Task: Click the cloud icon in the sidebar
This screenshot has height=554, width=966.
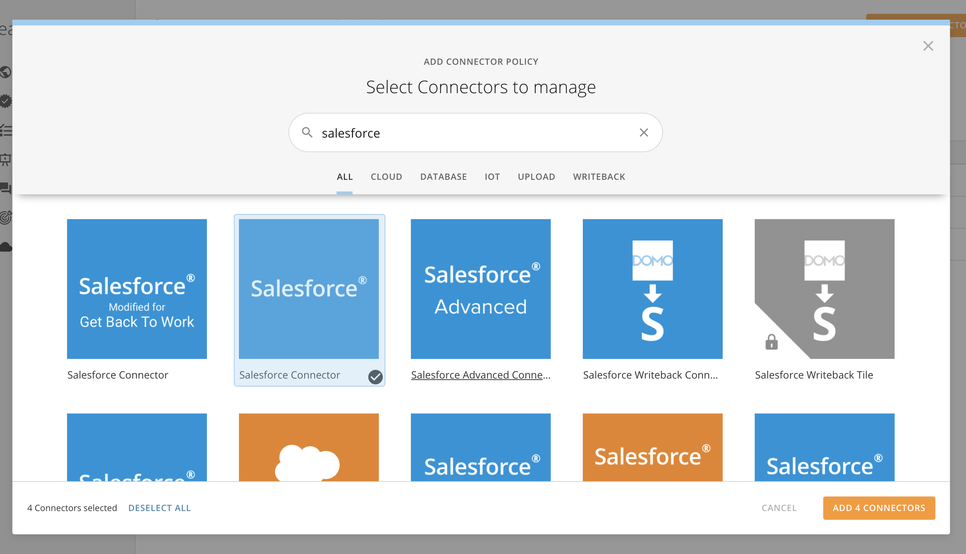Action: [x=5, y=246]
